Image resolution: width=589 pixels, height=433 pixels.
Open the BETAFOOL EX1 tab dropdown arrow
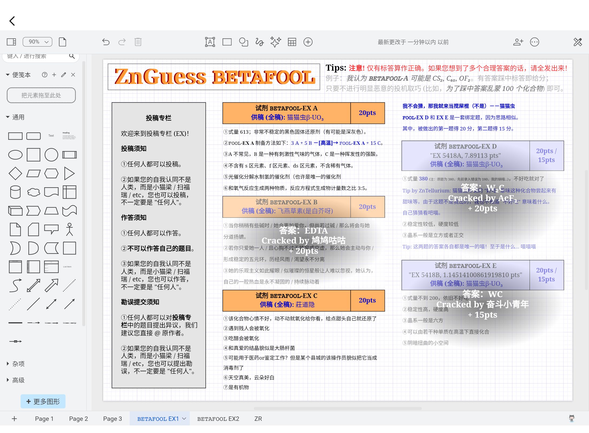[x=184, y=419]
